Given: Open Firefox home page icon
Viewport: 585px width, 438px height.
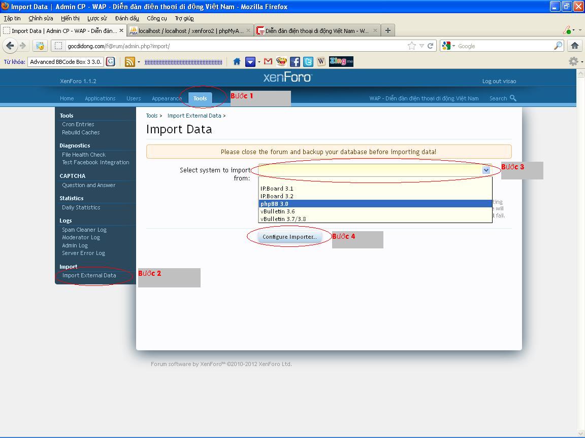Looking at the screenshot, I should (574, 46).
